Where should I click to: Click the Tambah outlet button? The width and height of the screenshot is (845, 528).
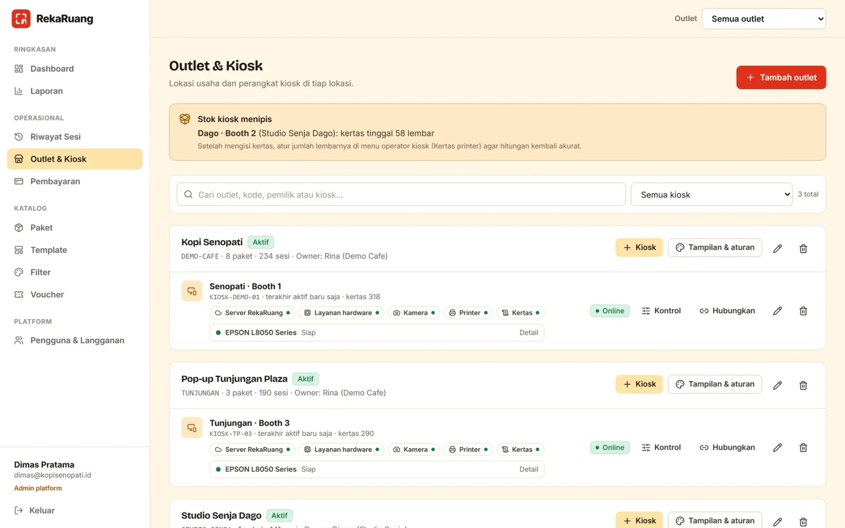click(x=781, y=78)
